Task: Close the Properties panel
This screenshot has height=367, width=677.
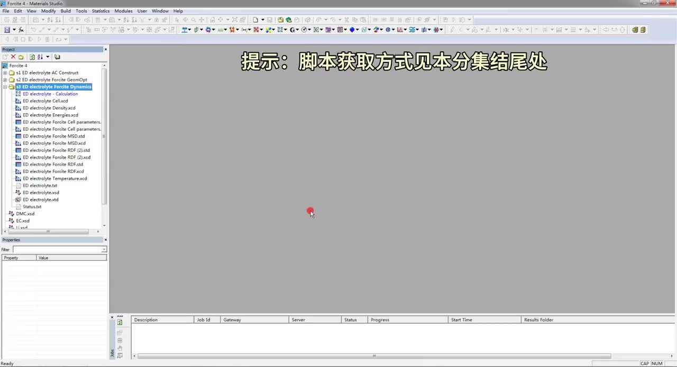Action: [105, 240]
